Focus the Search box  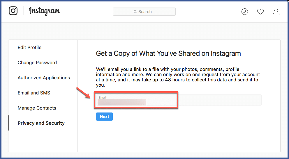coord(144,12)
